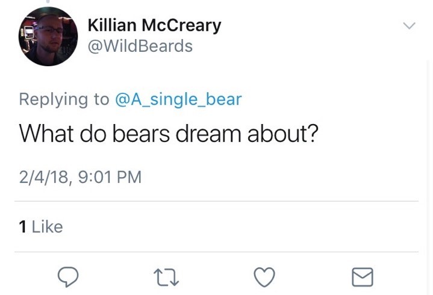Click the word "dream" in the tweet
Screen dimensions: 433x295
click(x=208, y=133)
